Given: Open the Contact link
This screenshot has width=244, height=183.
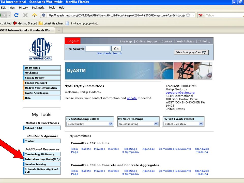Looking at the screenshot, I should 167,41.
